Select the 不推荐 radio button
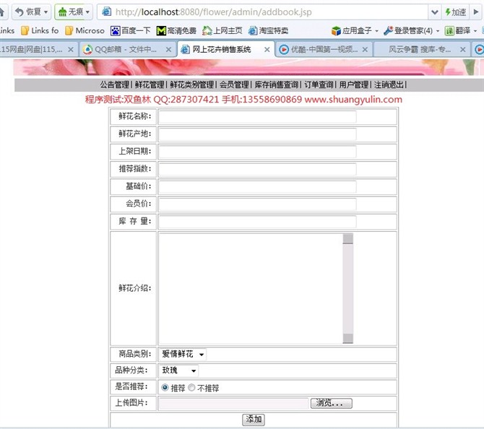484x429 pixels. [191, 387]
